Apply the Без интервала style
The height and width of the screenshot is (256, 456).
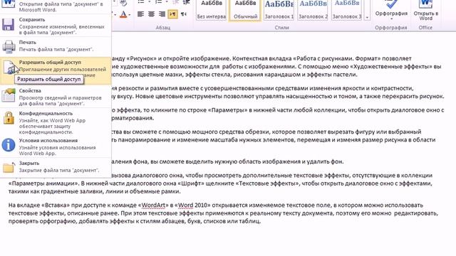pyautogui.click(x=212, y=10)
